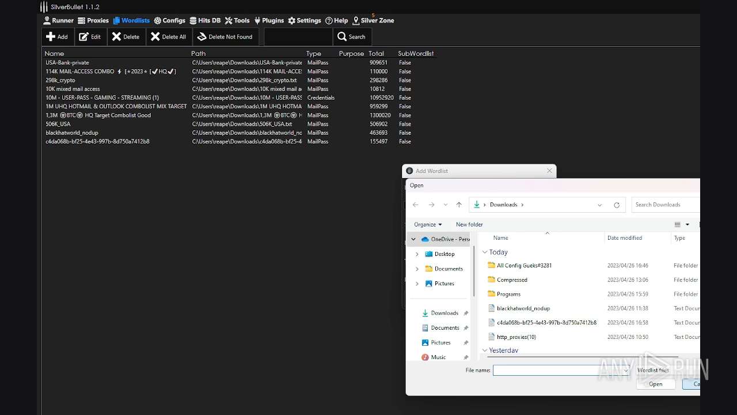Select pinned Documents in quick access
The image size is (737, 415).
pyautogui.click(x=445, y=327)
